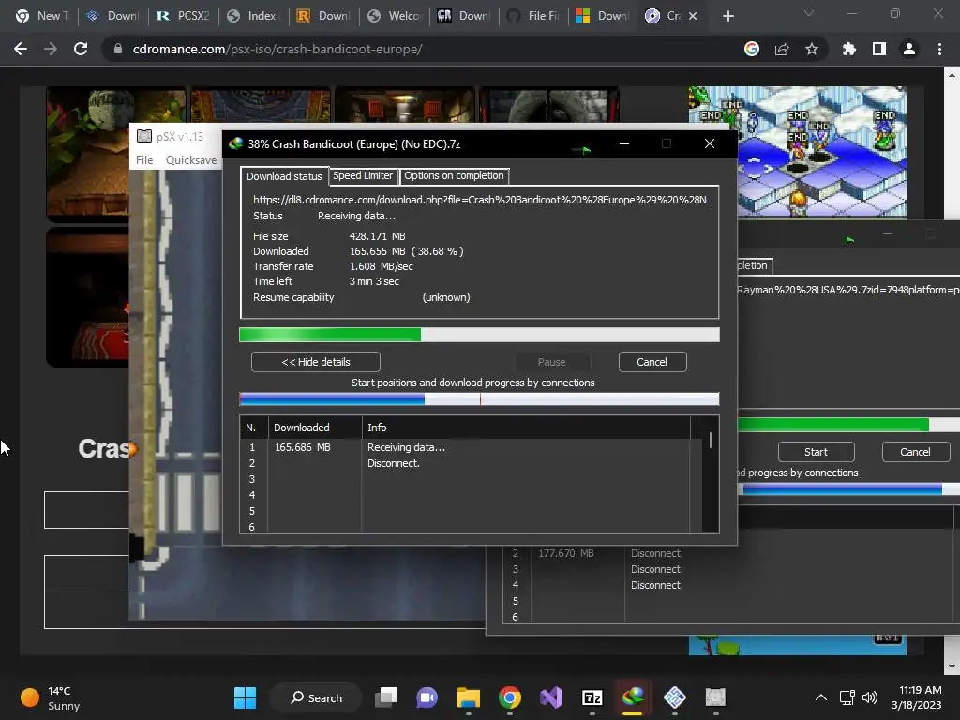Click the browser forward arrow
The height and width of the screenshot is (720, 960).
[51, 49]
